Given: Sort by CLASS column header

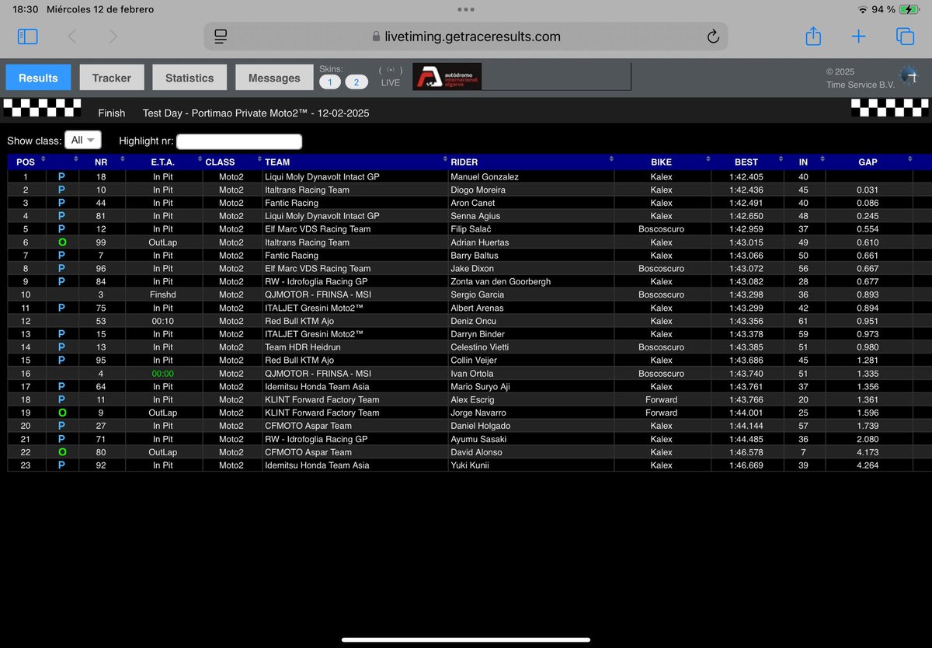Looking at the screenshot, I should tap(231, 162).
